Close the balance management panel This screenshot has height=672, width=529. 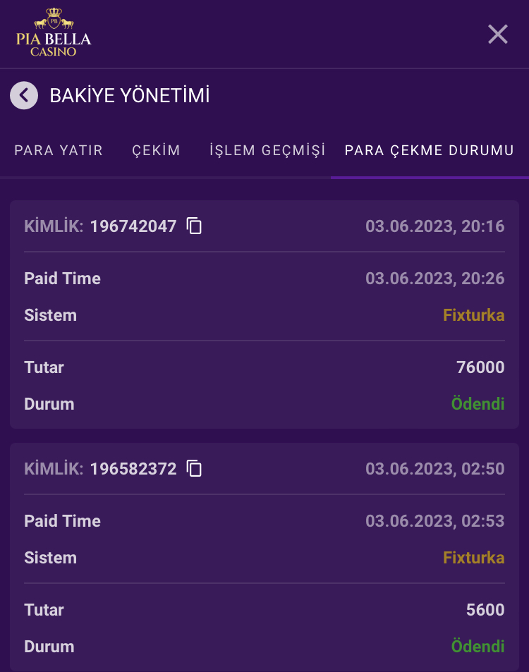(498, 34)
